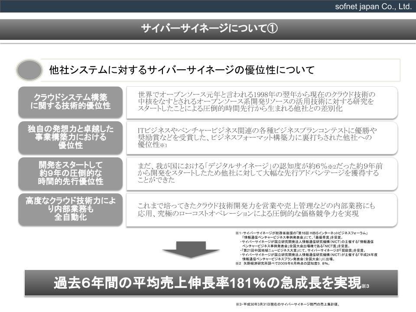
Task: Click the description text mentioning 1998年 open source
Action: coord(257,102)
